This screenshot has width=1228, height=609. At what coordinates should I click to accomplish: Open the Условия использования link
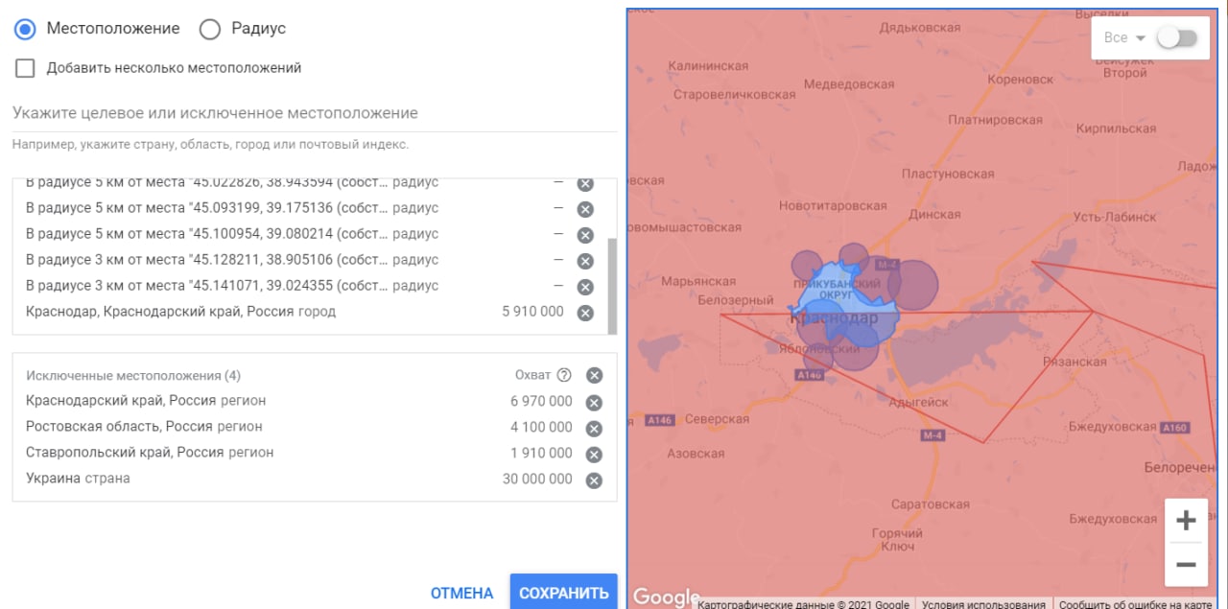click(983, 604)
